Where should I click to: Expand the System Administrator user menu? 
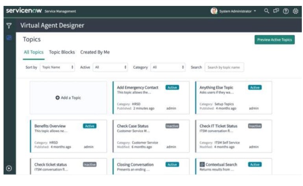(238, 11)
